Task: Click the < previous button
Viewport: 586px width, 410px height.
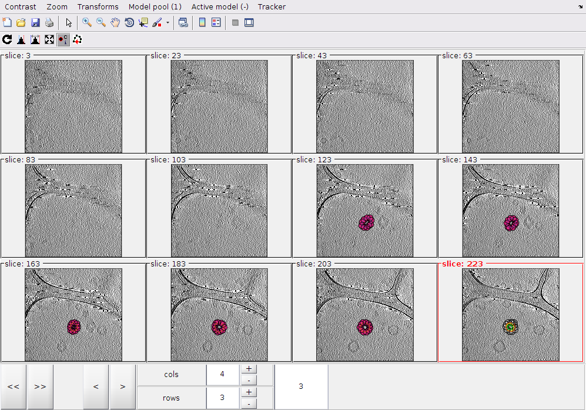Action: point(96,387)
